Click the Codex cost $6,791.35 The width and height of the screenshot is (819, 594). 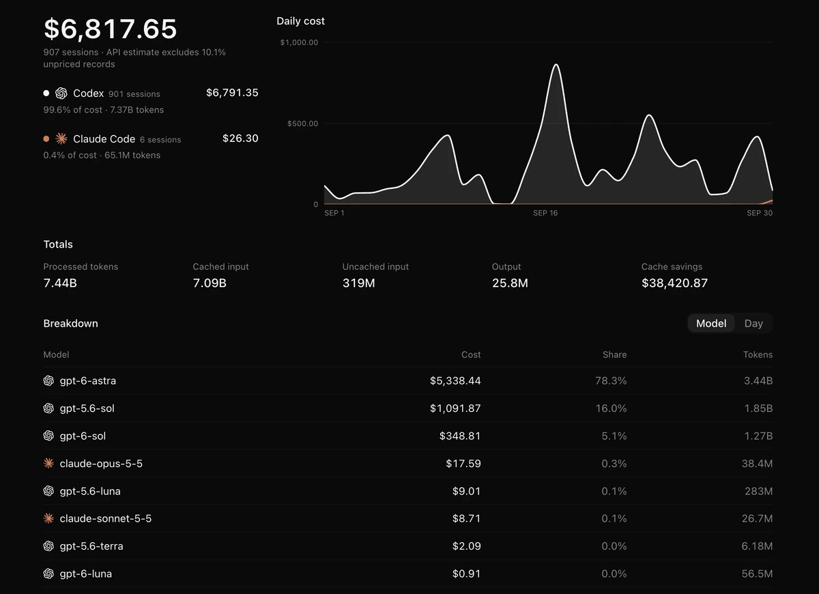232,93
